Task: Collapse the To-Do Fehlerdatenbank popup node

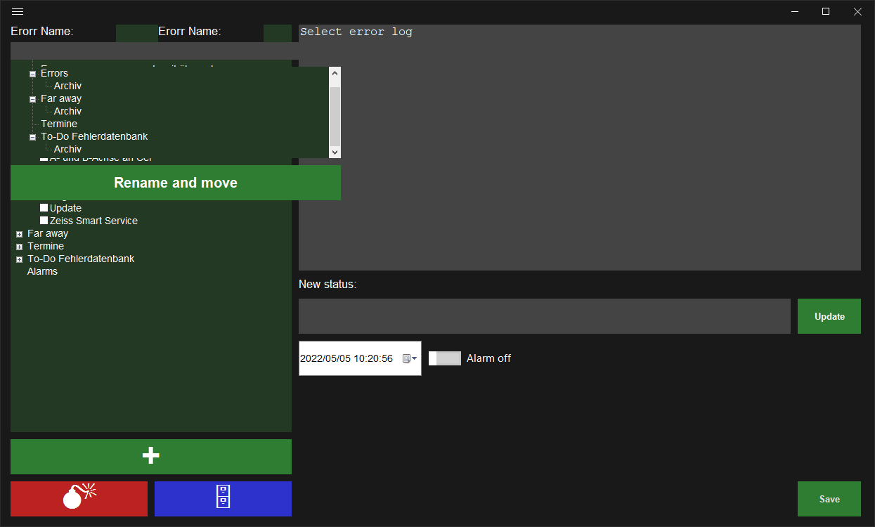Action: 32,137
